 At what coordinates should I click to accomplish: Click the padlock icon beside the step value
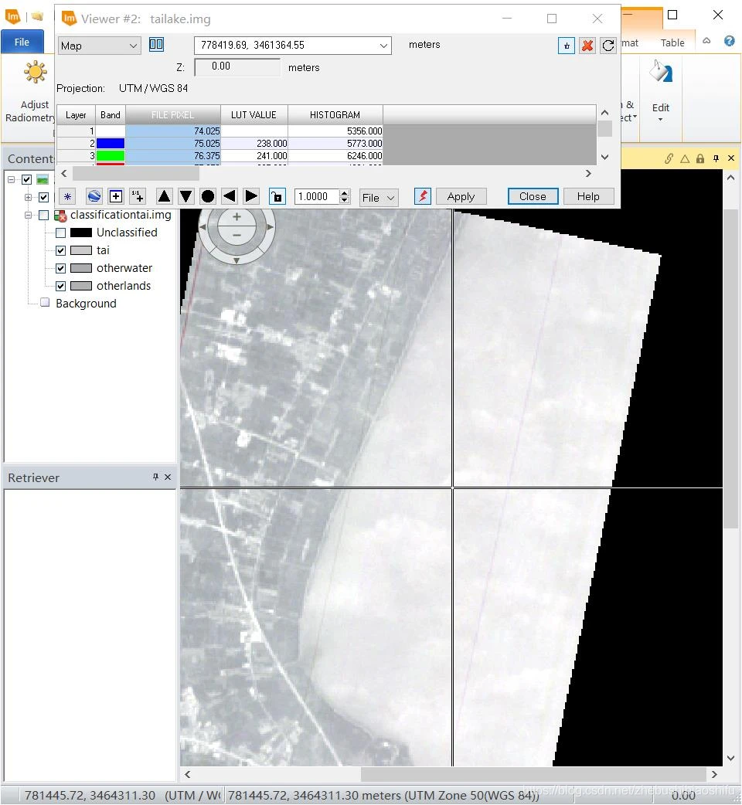[x=276, y=196]
